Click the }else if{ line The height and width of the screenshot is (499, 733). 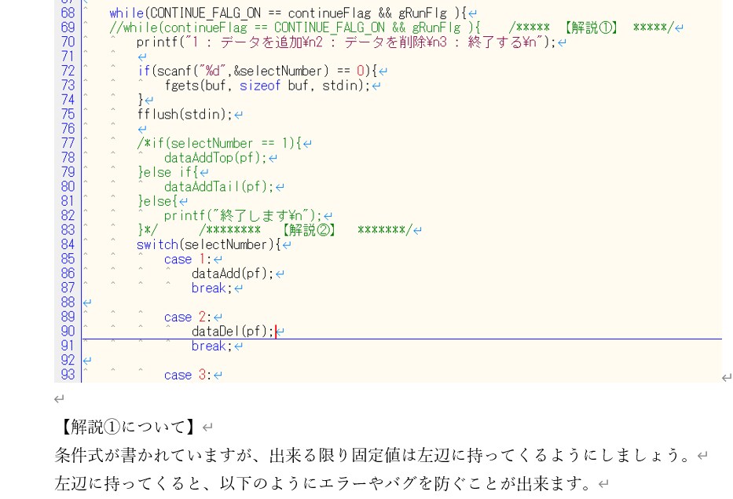click(x=168, y=173)
